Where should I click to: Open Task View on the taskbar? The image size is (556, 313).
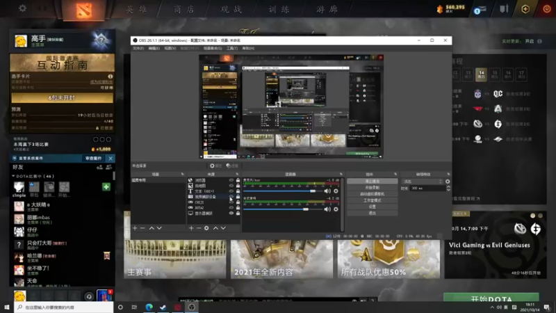[x=134, y=307]
